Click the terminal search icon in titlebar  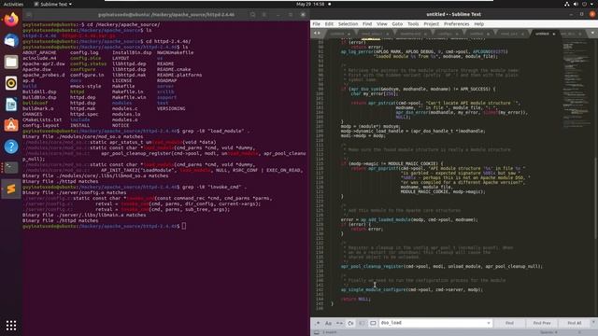click(252, 15)
